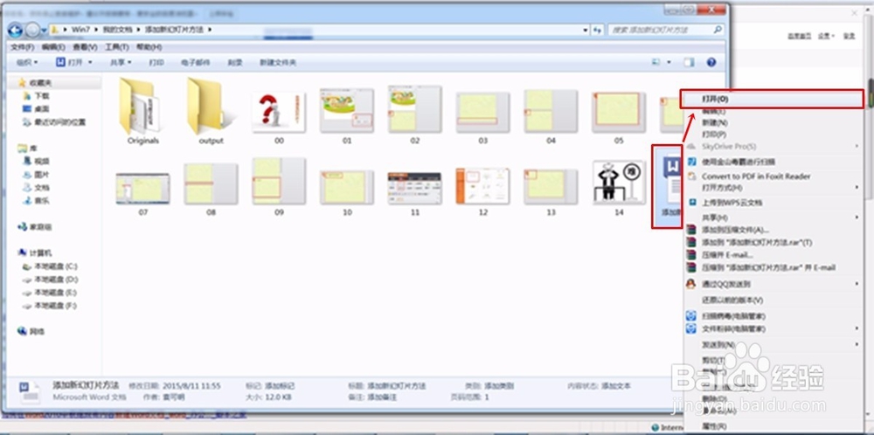Click 电子邮件 in the toolbar
Screen dimensions: 874x435
[196, 62]
